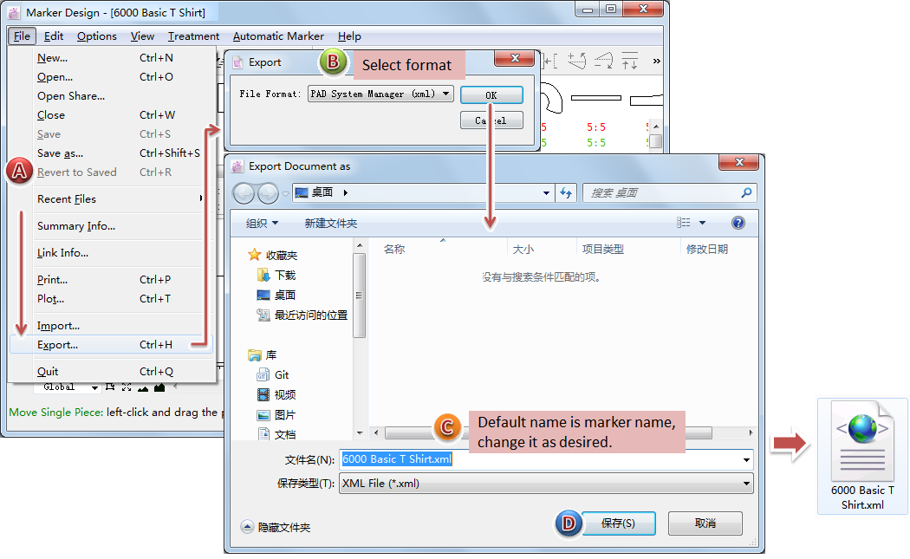Click the search magnifier icon
The image size is (910, 559).
[x=746, y=193]
